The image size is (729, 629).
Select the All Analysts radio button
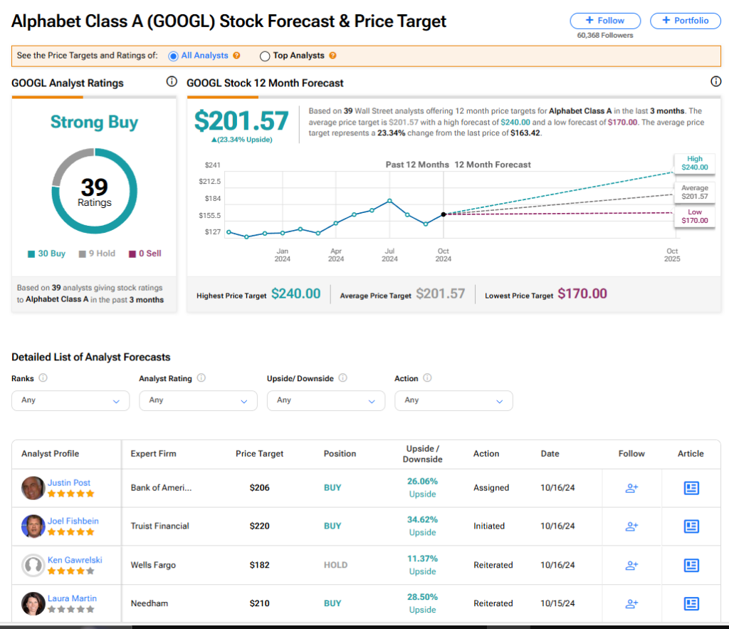(173, 56)
